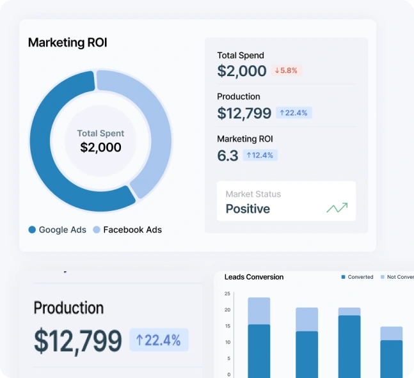Click the Leads Conversion chart title
This screenshot has width=414, height=378.
(254, 277)
